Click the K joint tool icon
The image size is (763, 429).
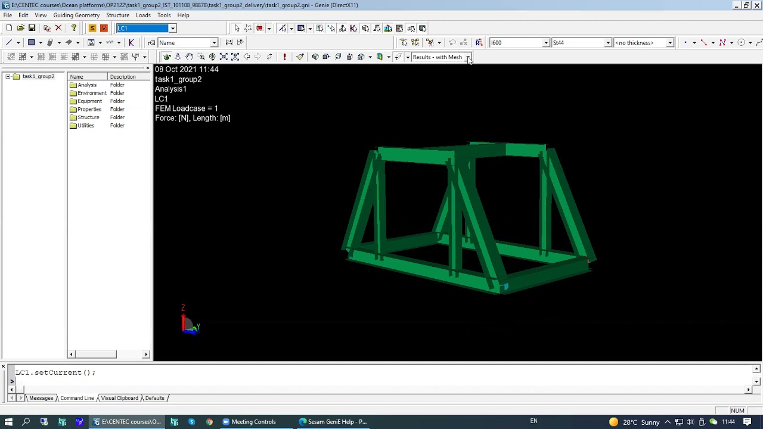131,42
